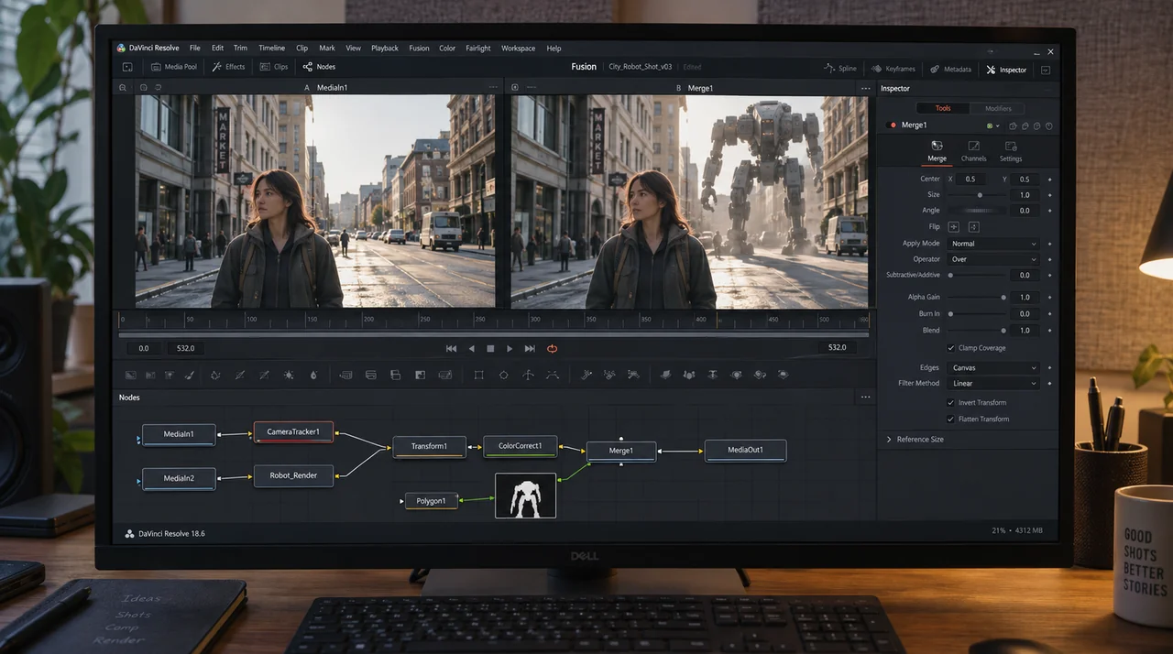Click the stop button

490,348
